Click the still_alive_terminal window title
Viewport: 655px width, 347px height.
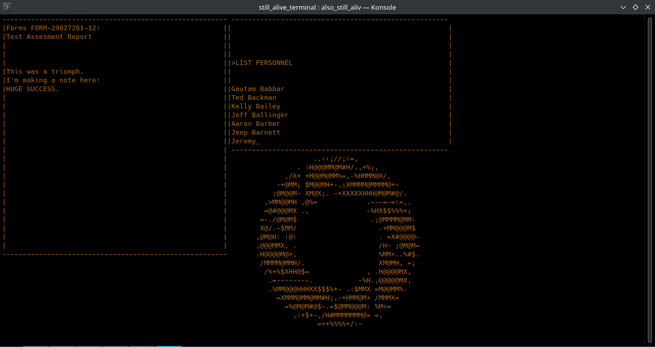(x=327, y=7)
